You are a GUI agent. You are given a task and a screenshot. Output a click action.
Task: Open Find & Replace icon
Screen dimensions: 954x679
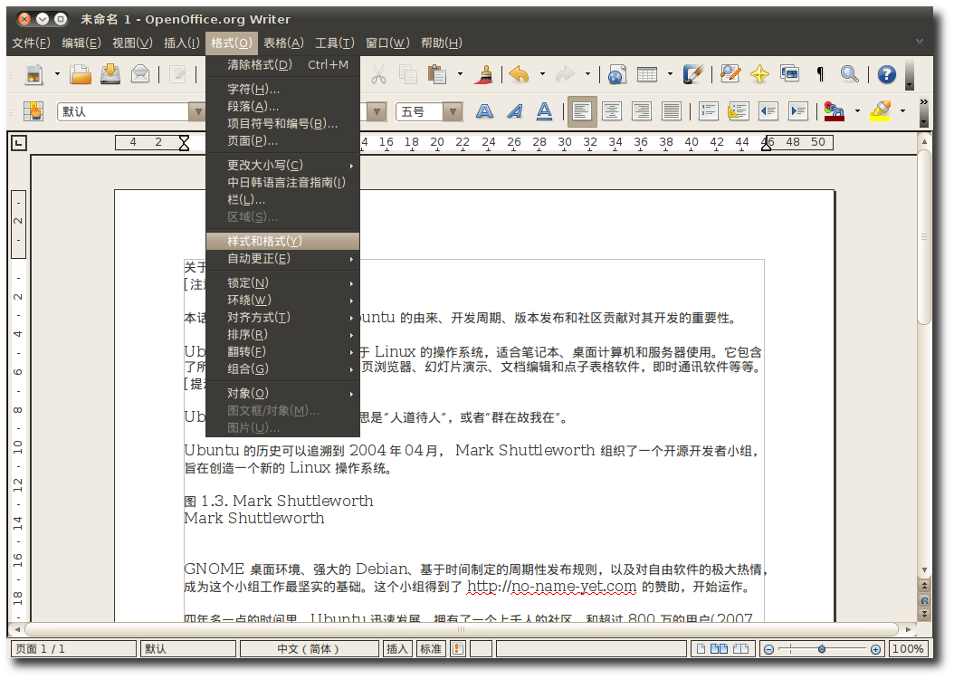(730, 74)
